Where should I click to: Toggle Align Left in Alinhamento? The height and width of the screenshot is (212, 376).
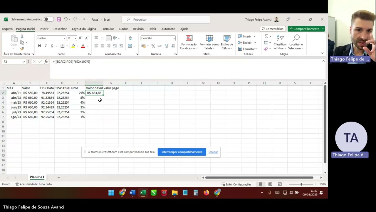pos(96,46)
